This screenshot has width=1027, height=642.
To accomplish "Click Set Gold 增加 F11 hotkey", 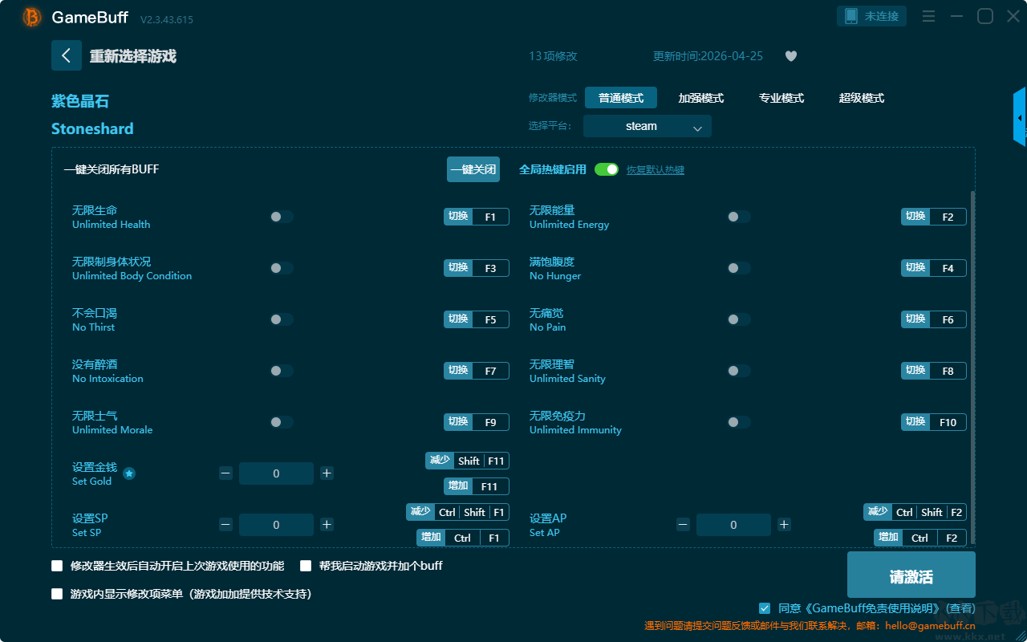I will [x=477, y=486].
